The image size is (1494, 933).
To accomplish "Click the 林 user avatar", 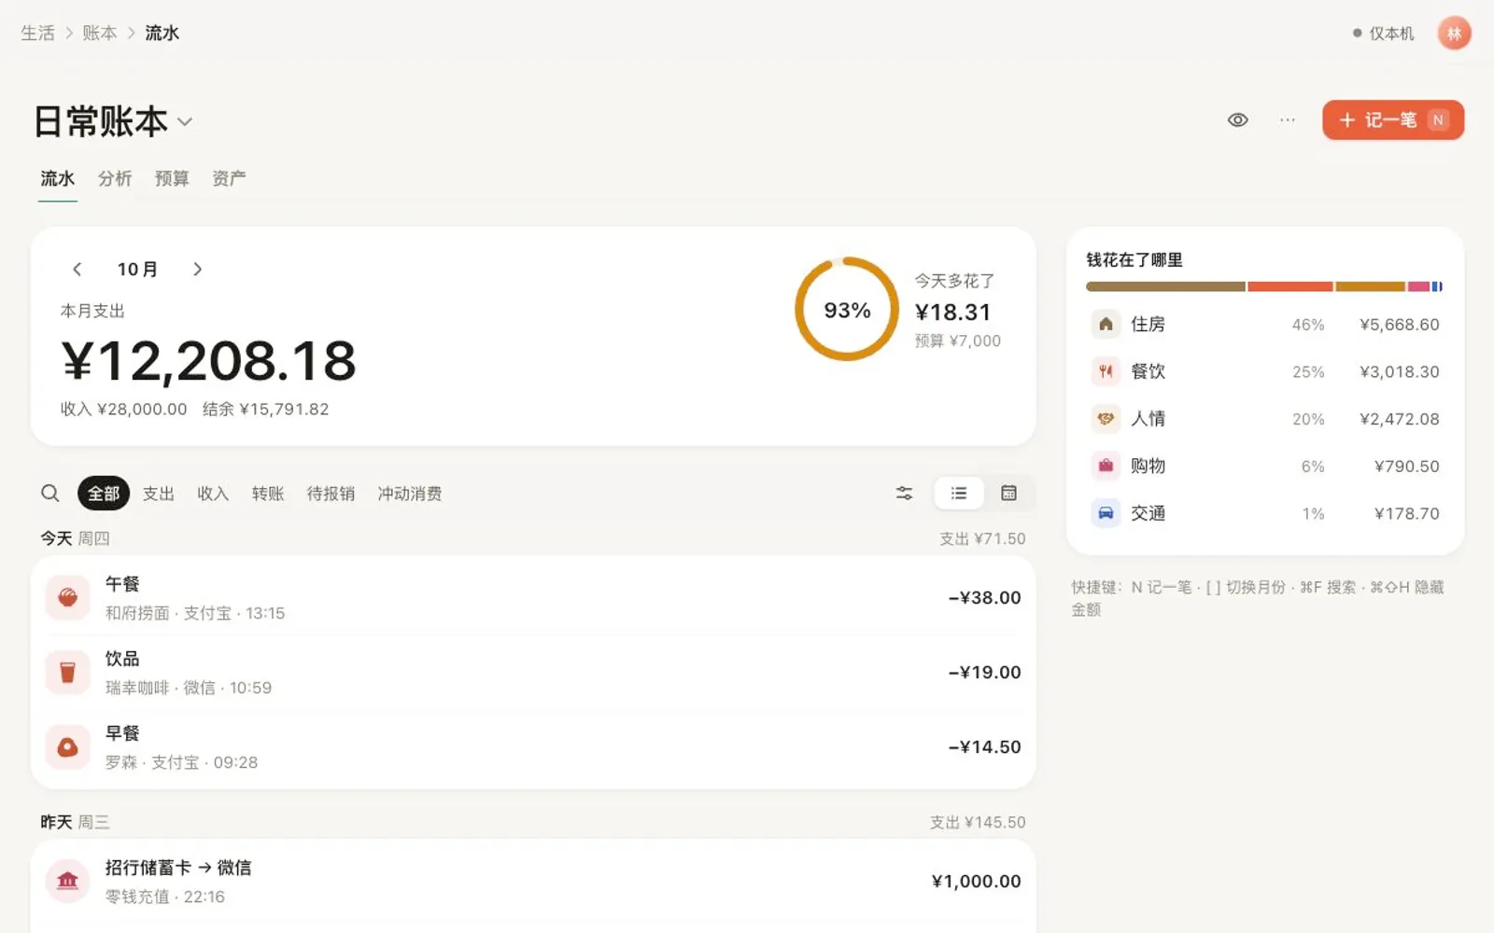I will pyautogui.click(x=1454, y=34).
